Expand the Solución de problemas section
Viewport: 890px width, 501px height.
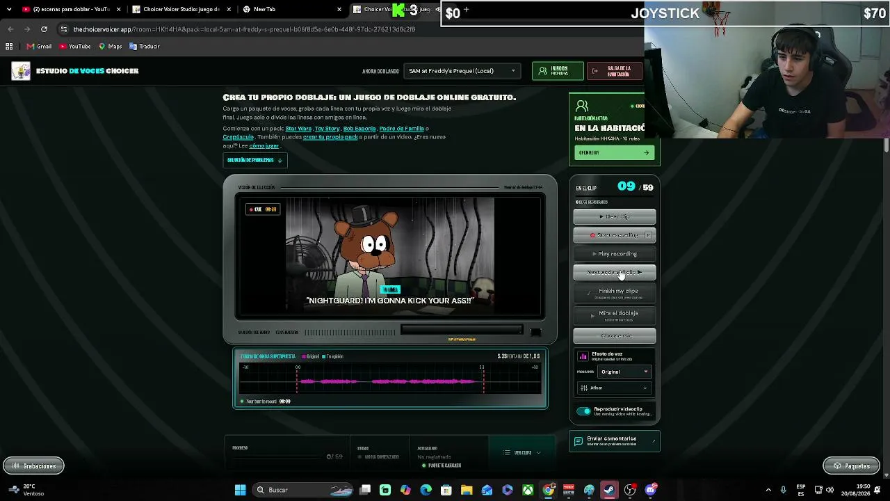coord(254,160)
